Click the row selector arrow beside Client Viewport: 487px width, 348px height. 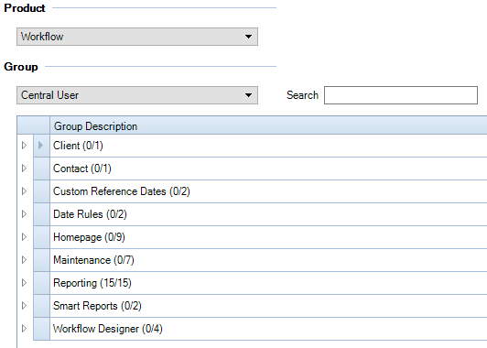[41, 146]
